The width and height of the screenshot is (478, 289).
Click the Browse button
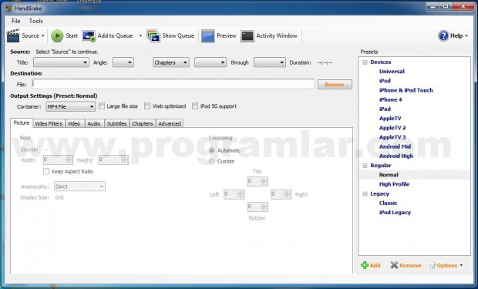335,85
